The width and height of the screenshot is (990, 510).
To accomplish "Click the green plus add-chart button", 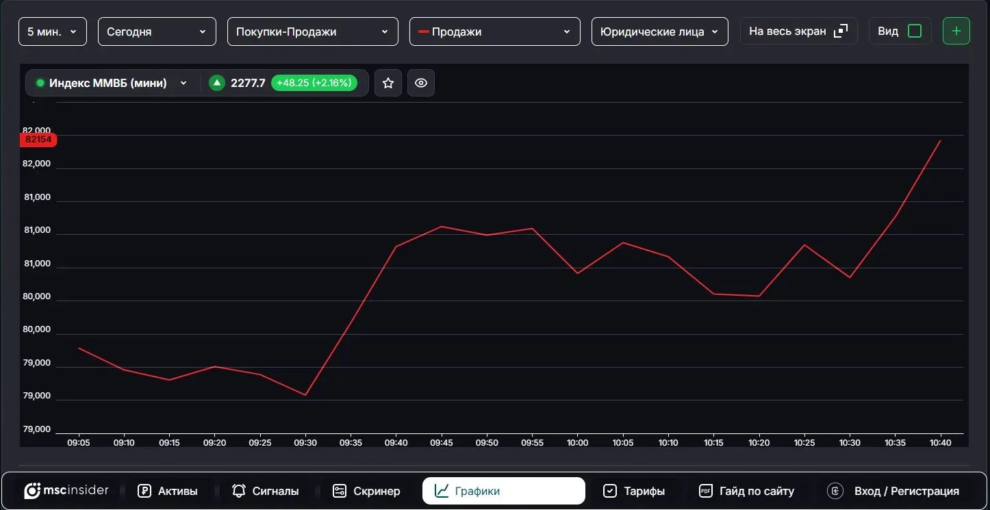I will [x=956, y=31].
